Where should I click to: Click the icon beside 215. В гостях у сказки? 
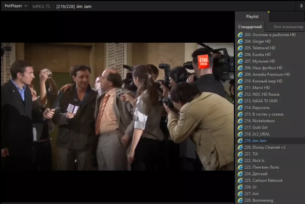click(x=240, y=114)
